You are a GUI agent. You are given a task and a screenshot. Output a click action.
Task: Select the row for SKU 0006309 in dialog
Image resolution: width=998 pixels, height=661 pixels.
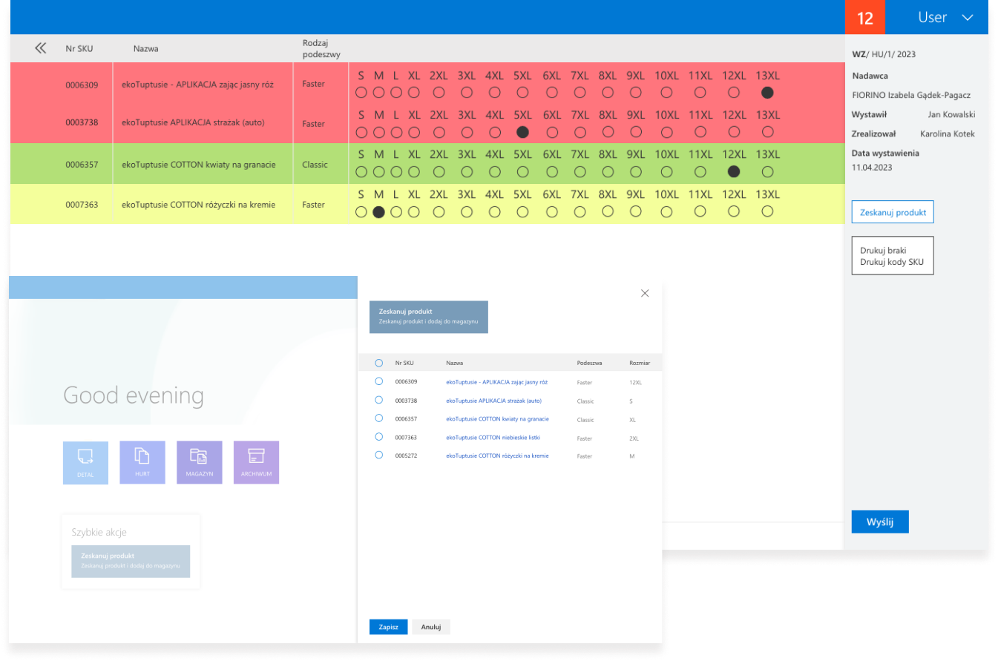[x=378, y=381]
